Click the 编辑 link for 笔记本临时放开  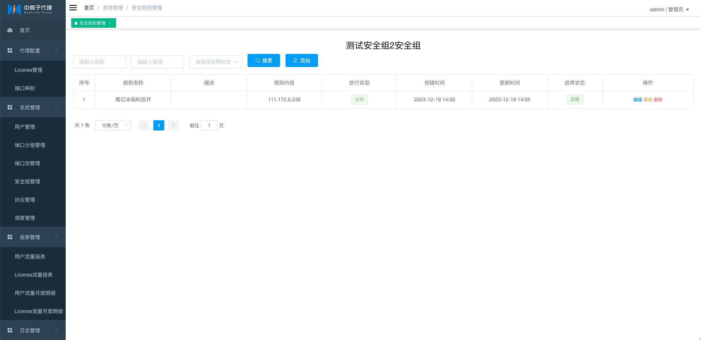coord(637,100)
